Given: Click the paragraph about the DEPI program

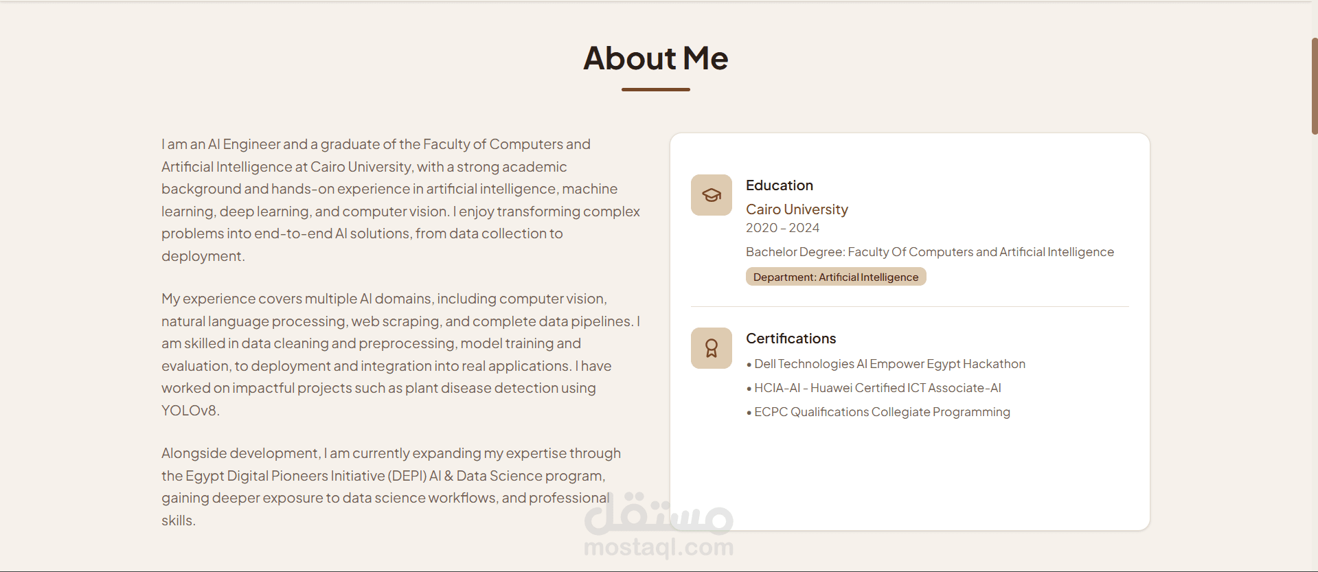Looking at the screenshot, I should click(391, 487).
